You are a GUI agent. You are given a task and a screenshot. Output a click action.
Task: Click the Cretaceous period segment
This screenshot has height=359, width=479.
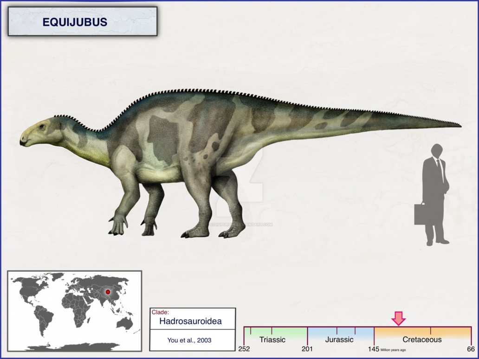[423, 336]
